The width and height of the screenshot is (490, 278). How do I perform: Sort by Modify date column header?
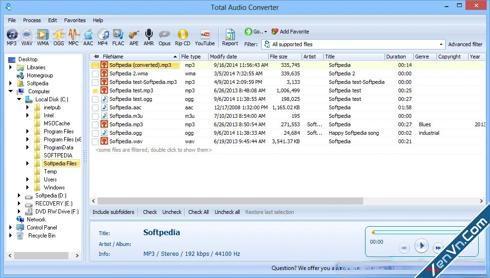tap(239, 57)
